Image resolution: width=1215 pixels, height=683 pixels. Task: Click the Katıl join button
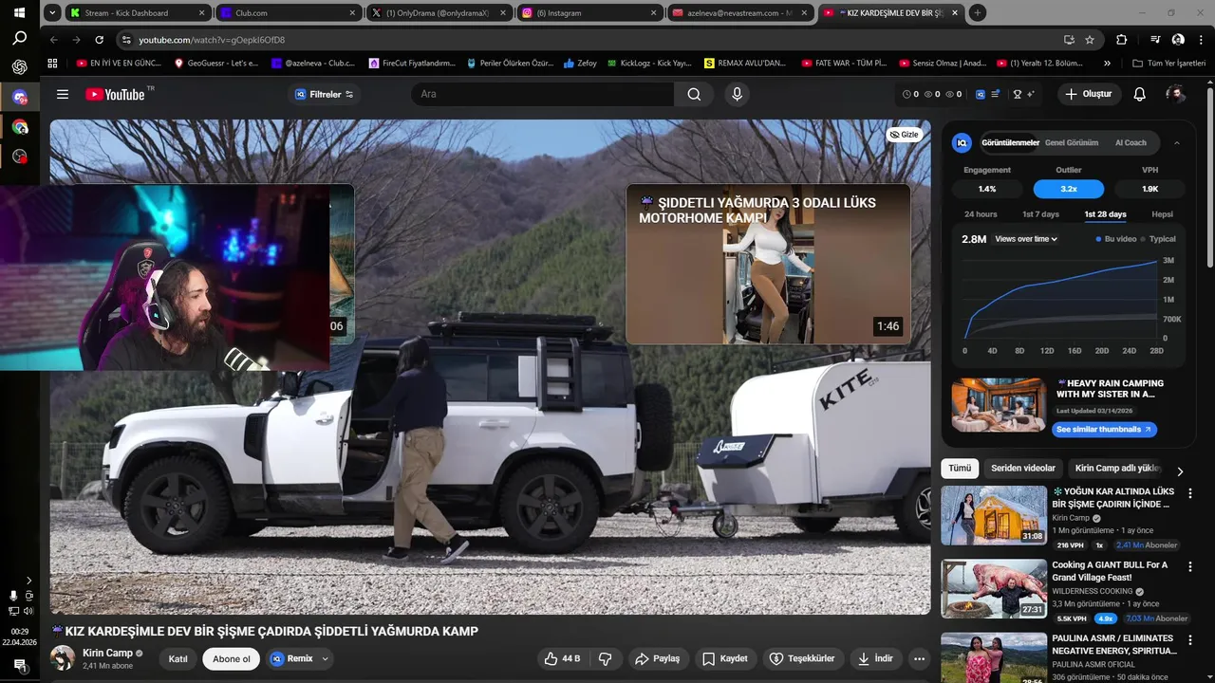178,658
